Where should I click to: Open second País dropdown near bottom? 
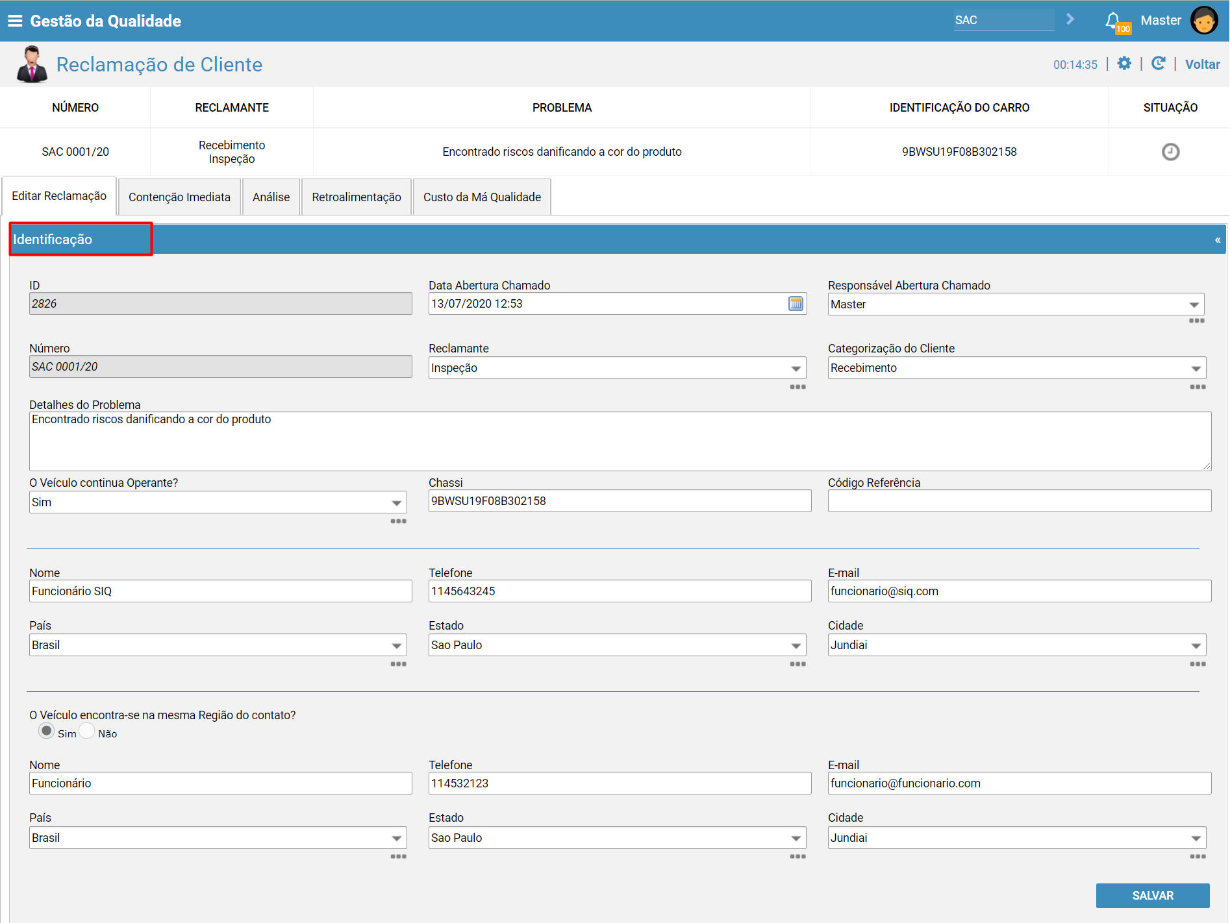click(218, 838)
